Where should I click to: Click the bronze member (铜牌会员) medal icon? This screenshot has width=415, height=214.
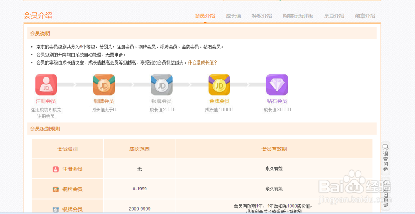click(104, 84)
